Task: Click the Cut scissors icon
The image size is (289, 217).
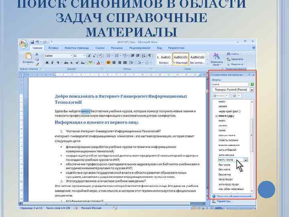Action: [x=37, y=54]
